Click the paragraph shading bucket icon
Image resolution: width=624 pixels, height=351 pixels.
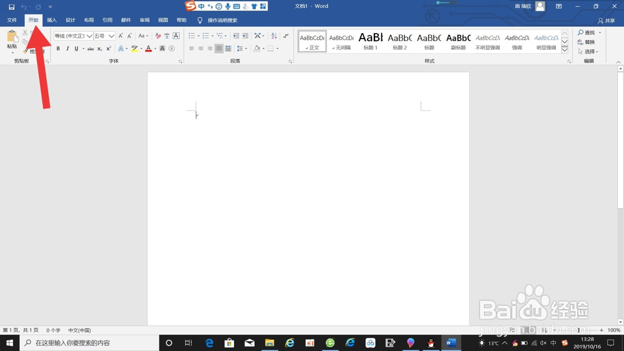tap(256, 49)
